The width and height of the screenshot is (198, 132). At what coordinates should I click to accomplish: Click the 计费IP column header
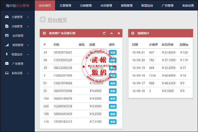153,45
